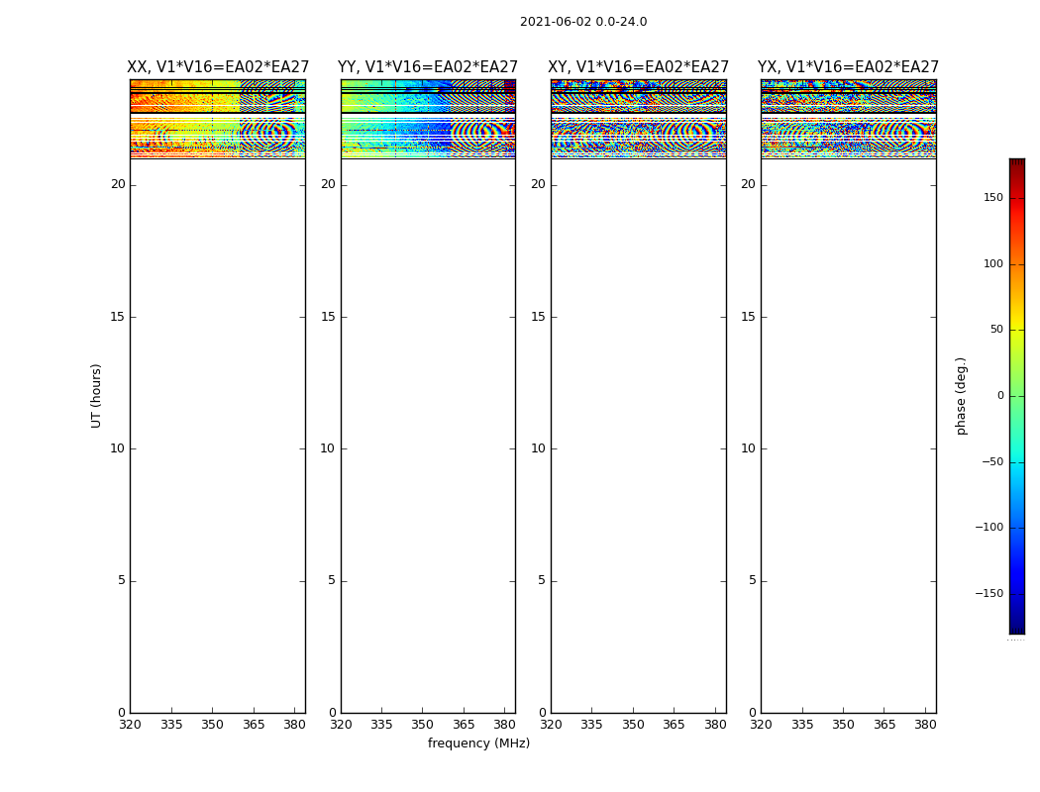The height and width of the screenshot is (792, 1040).
Task: Click the 320 x-axis tick of XX panel
Action: coord(130,725)
